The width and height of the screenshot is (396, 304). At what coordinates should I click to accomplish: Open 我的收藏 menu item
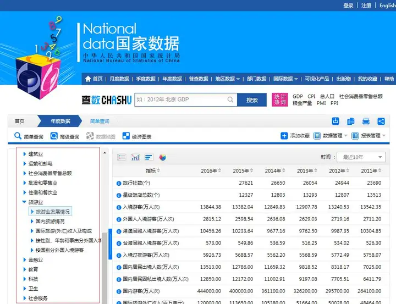click(367, 79)
